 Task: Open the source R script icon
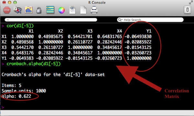(18, 10)
